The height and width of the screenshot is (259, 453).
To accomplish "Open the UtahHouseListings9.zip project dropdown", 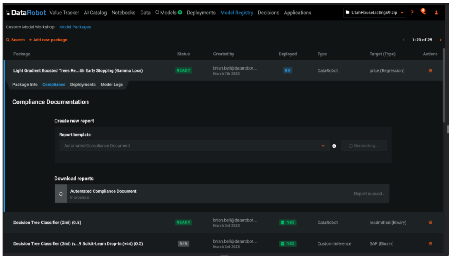I will click(x=374, y=13).
